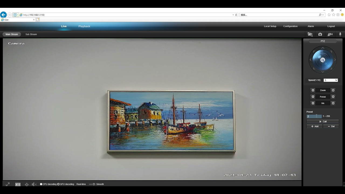Call the selected preset
This screenshot has width=345, height=194.
point(323,122)
